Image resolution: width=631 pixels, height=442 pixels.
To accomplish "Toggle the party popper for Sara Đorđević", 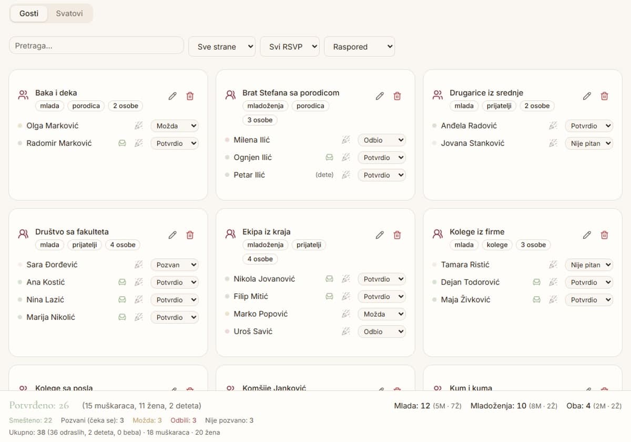I will (138, 265).
